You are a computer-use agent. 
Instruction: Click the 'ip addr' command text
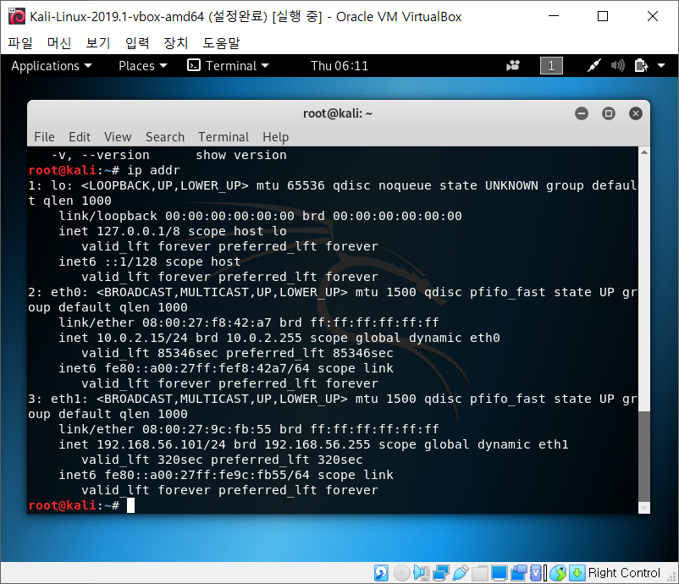click(153, 171)
